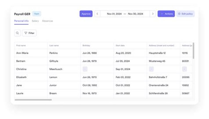Select the empty birthday cell for Christina

[x=85, y=69]
